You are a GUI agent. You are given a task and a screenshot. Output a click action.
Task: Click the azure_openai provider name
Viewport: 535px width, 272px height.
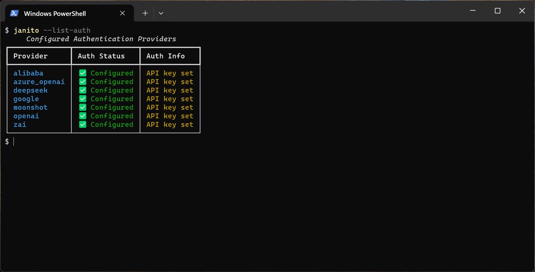[39, 82]
